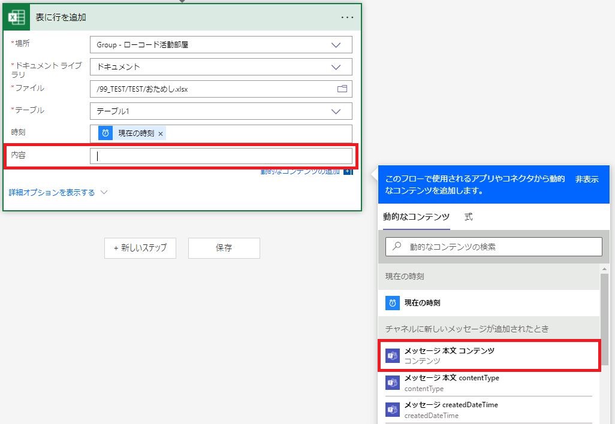Open the three-dot menu of 表に行を追加

tap(347, 17)
